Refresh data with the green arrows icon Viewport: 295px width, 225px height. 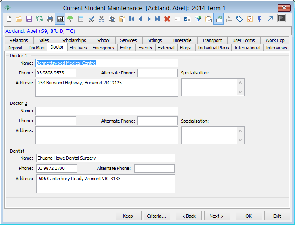(40, 19)
